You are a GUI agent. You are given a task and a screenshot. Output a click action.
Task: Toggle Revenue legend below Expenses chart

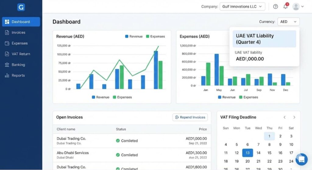[x=227, y=97]
